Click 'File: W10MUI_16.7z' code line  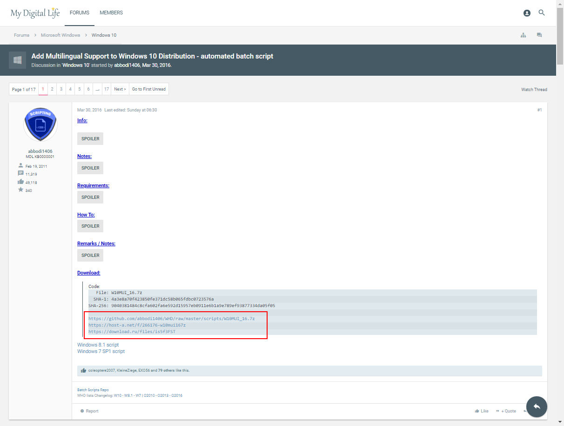point(119,293)
